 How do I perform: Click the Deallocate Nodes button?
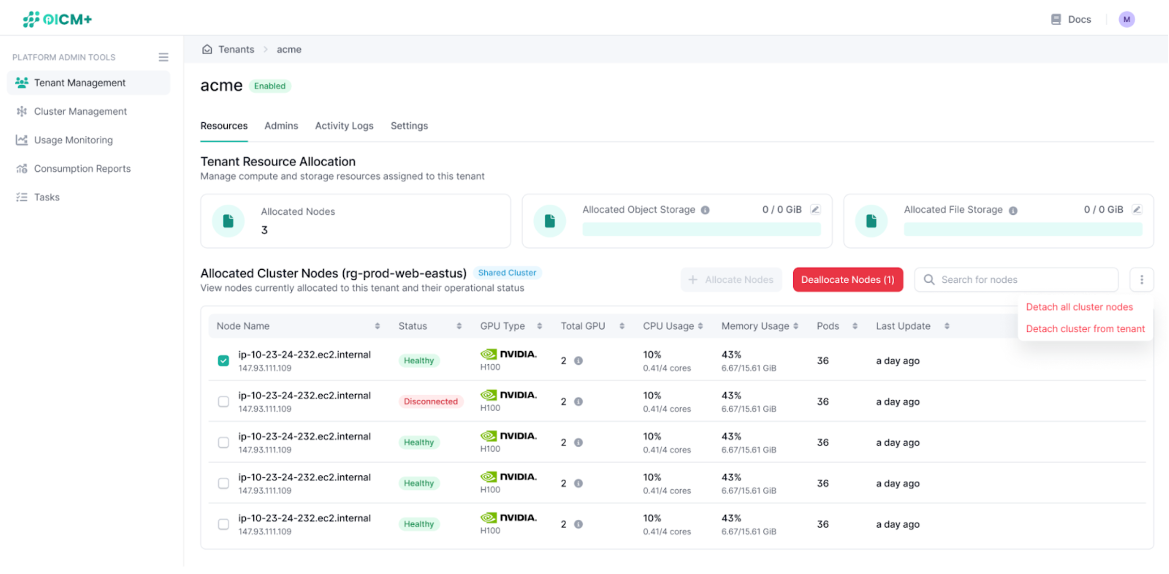(848, 279)
